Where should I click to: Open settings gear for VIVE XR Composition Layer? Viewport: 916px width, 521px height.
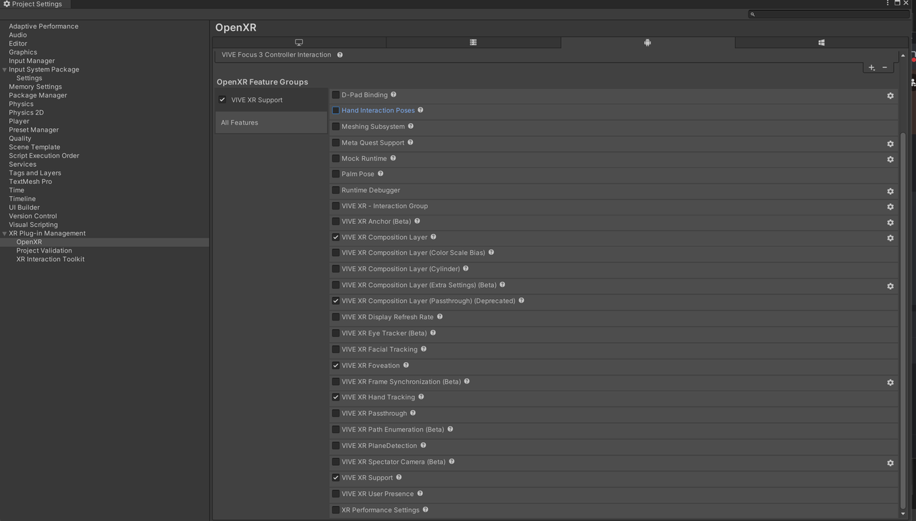(890, 238)
